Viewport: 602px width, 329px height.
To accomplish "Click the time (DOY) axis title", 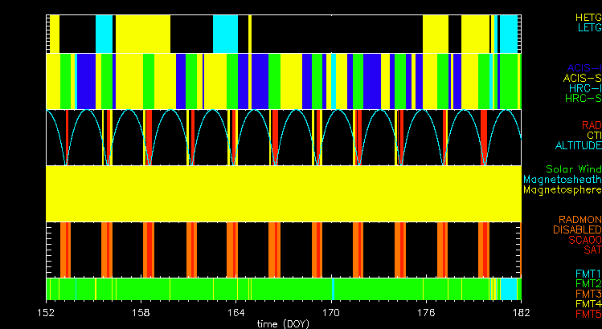I will pos(283,323).
